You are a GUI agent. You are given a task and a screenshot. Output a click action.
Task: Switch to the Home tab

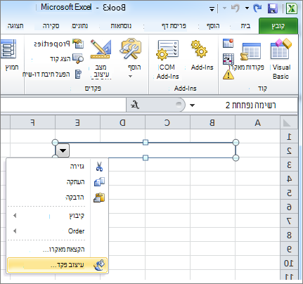click(245, 26)
